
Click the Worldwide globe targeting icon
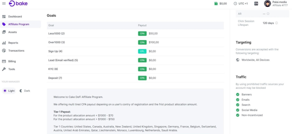[x=238, y=60]
